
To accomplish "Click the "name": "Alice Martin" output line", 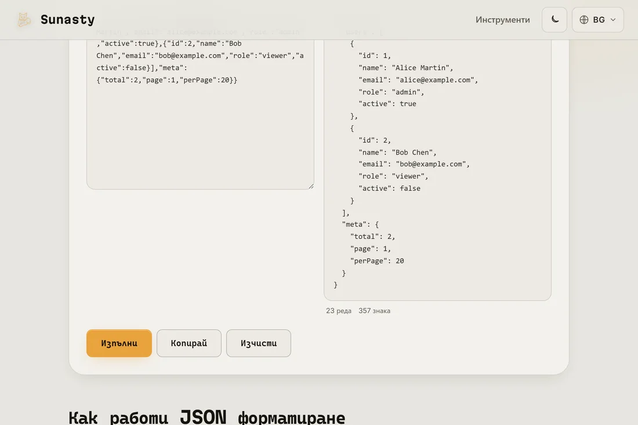I will coord(405,67).
